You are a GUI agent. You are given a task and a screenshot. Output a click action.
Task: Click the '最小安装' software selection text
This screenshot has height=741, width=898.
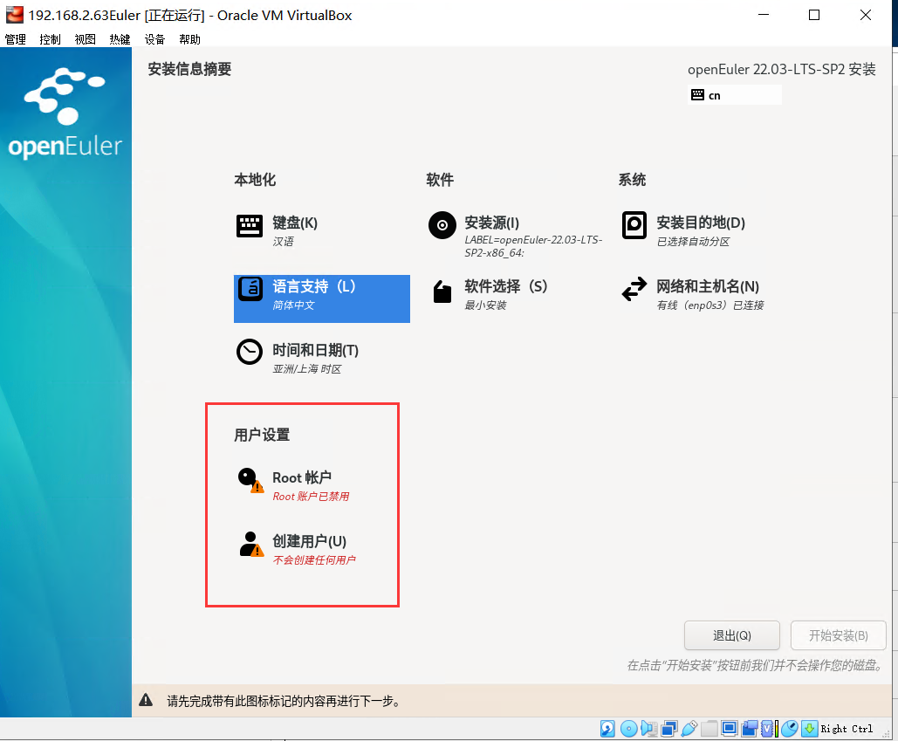click(485, 305)
